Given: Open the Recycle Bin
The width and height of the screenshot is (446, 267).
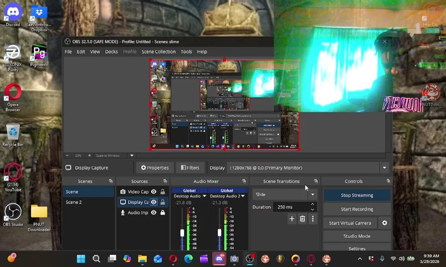Looking at the screenshot, I should point(13,135).
